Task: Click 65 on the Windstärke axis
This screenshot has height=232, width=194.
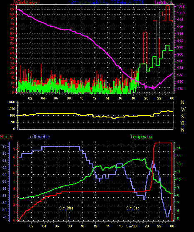Action: click(12, 29)
